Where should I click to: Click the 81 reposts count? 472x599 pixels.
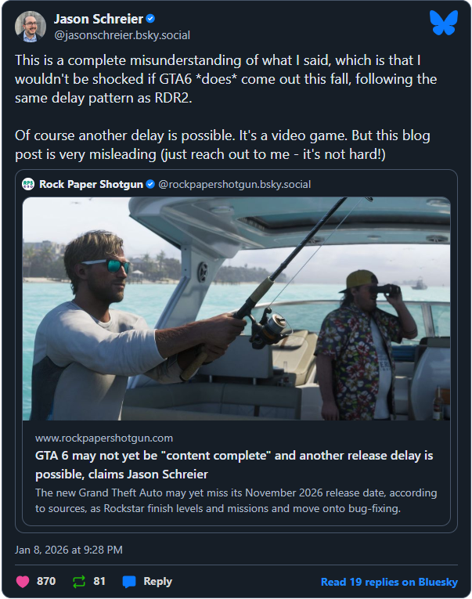pos(99,582)
